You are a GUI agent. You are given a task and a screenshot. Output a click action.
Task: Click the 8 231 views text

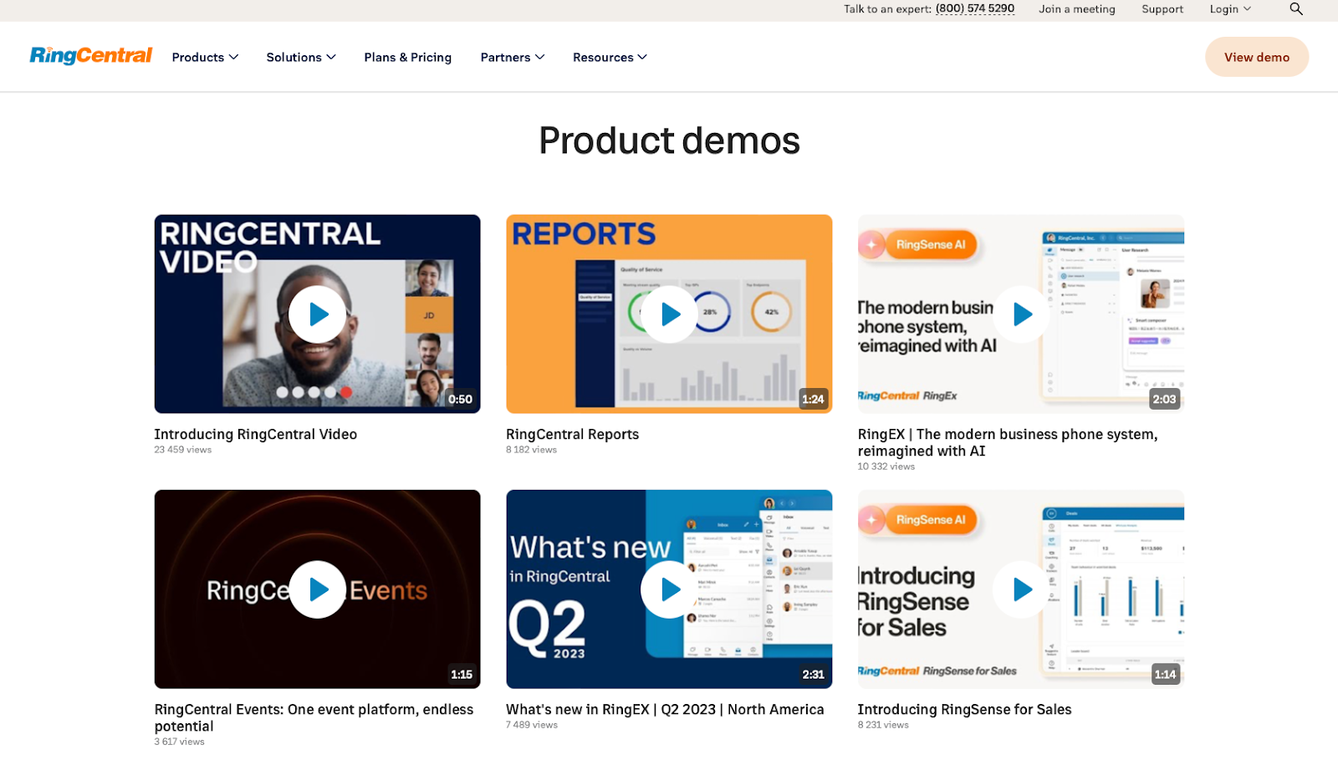click(882, 725)
